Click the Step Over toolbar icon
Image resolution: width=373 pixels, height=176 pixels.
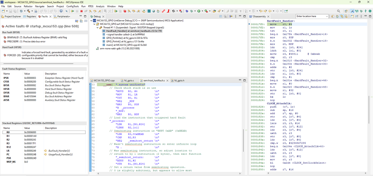(x=95, y=11)
